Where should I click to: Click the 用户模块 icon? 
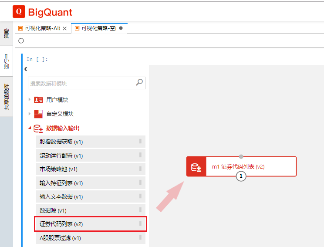tap(38, 100)
